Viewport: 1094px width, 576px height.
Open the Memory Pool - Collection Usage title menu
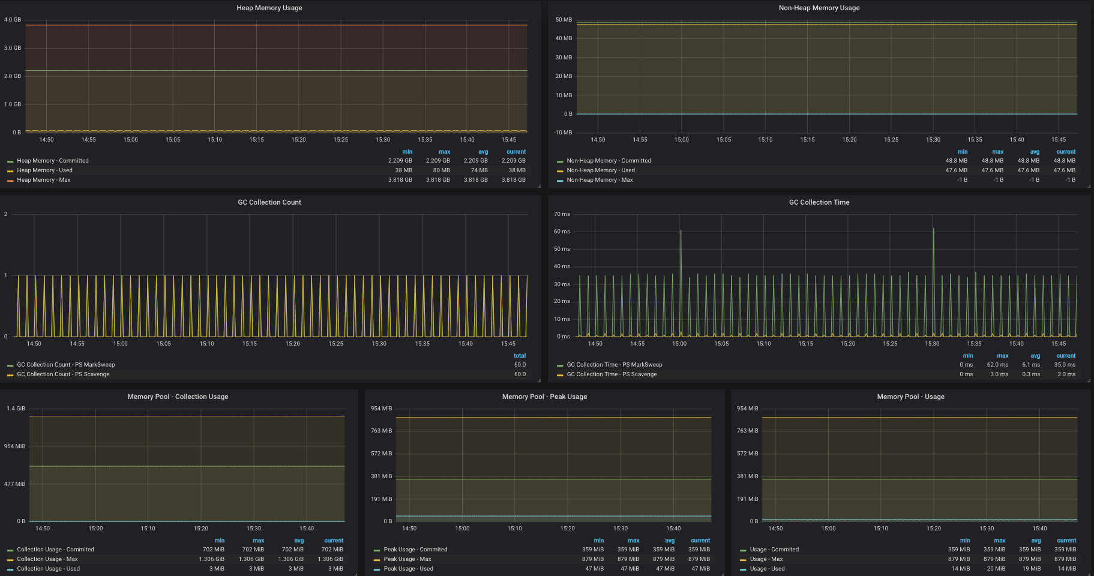(178, 397)
